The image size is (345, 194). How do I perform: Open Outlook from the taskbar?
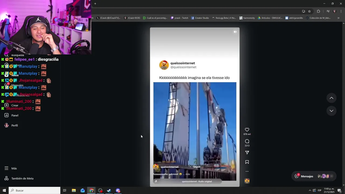point(82,190)
